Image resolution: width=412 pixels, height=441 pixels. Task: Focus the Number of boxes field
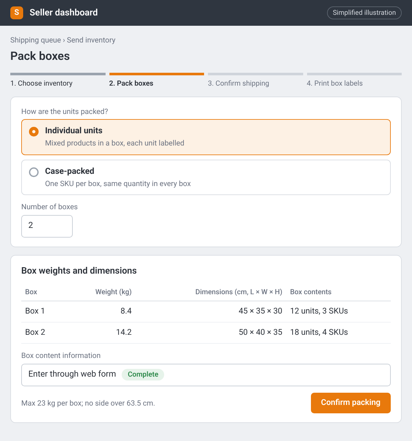point(47,226)
